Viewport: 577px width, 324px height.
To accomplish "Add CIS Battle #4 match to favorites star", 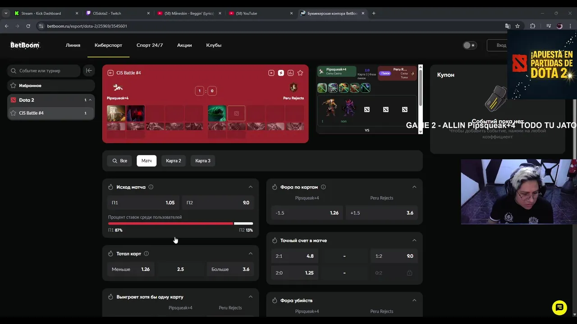I will (300, 73).
